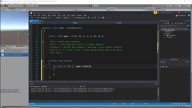The width and height of the screenshot is (192, 108).
Task: Open Visual Studio Analyze menu
Action: point(73,15)
